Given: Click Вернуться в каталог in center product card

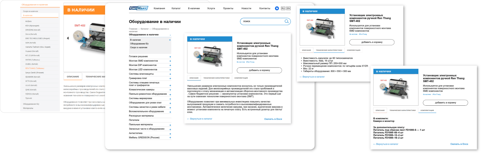Looking at the screenshot, I should tap(200, 119).
